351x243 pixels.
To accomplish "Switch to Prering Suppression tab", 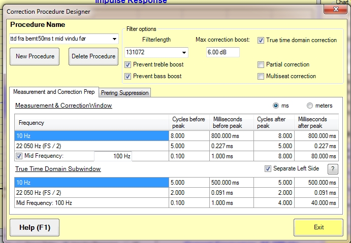I will pos(124,93).
